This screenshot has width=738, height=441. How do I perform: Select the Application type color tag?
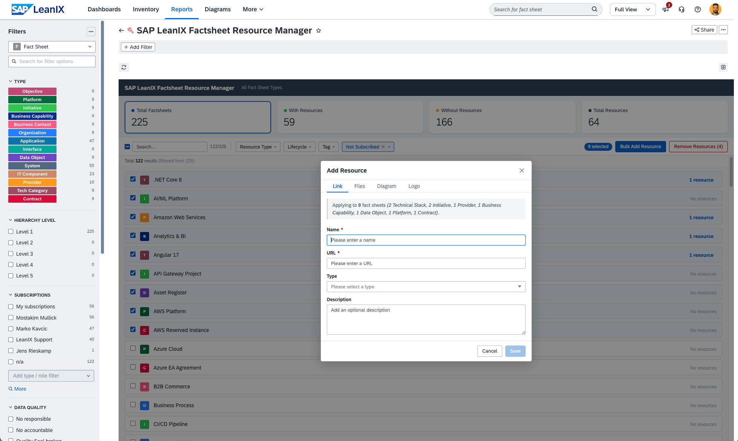click(x=32, y=141)
